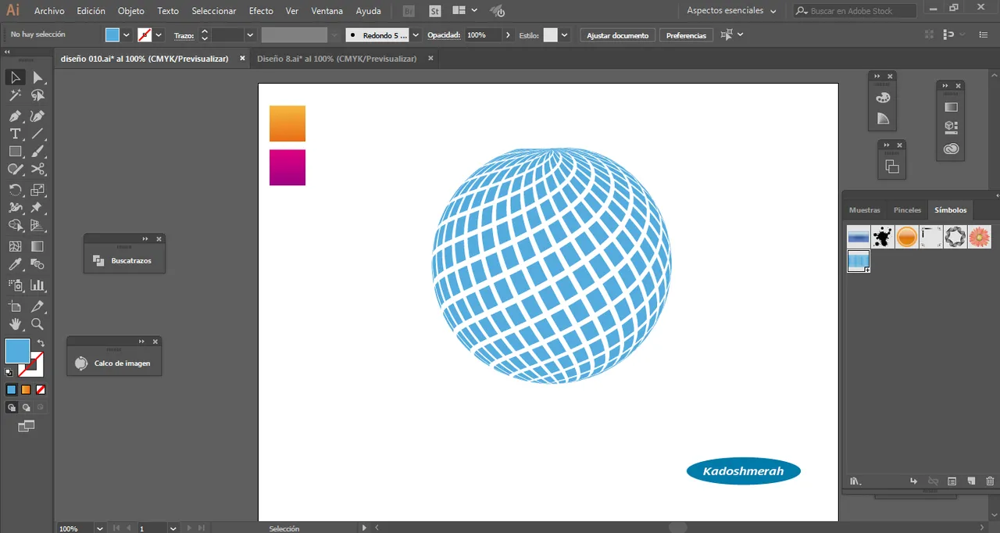The height and width of the screenshot is (533, 1000).
Task: Enable gradient fill mode button
Action: point(26,389)
